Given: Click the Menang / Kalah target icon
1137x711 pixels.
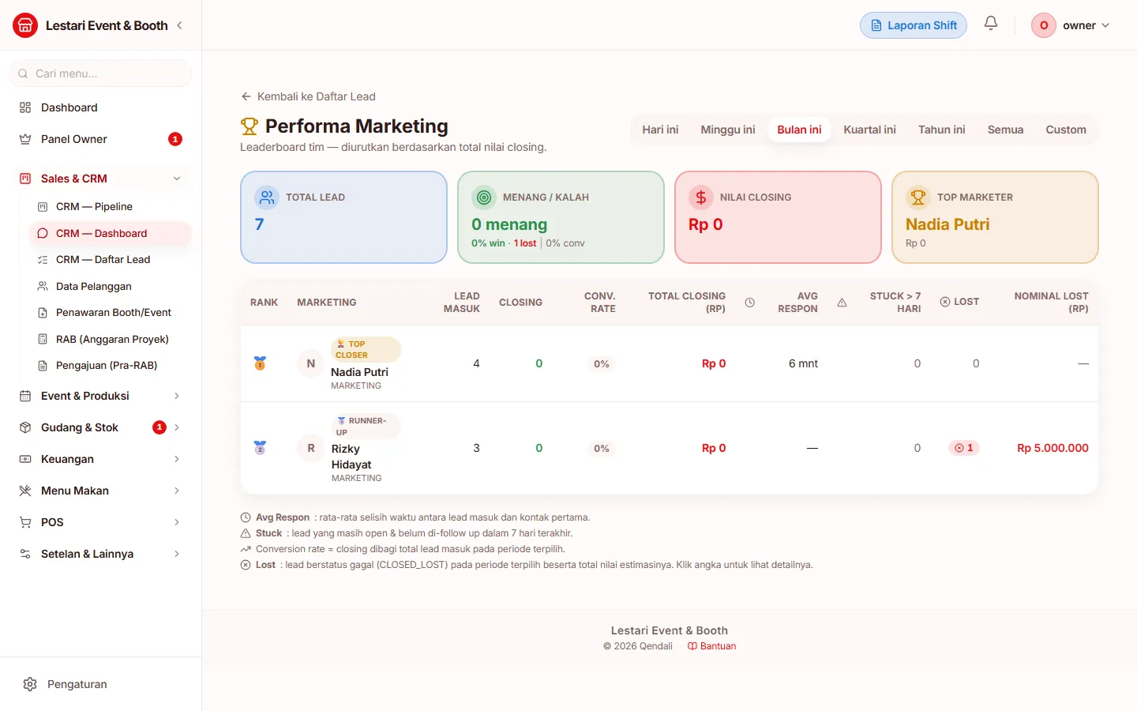Looking at the screenshot, I should click(484, 197).
